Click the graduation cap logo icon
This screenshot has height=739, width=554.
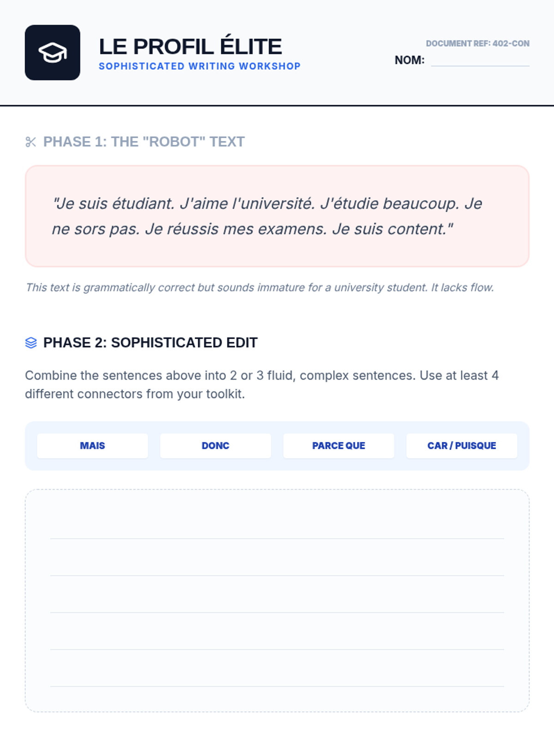[52, 53]
